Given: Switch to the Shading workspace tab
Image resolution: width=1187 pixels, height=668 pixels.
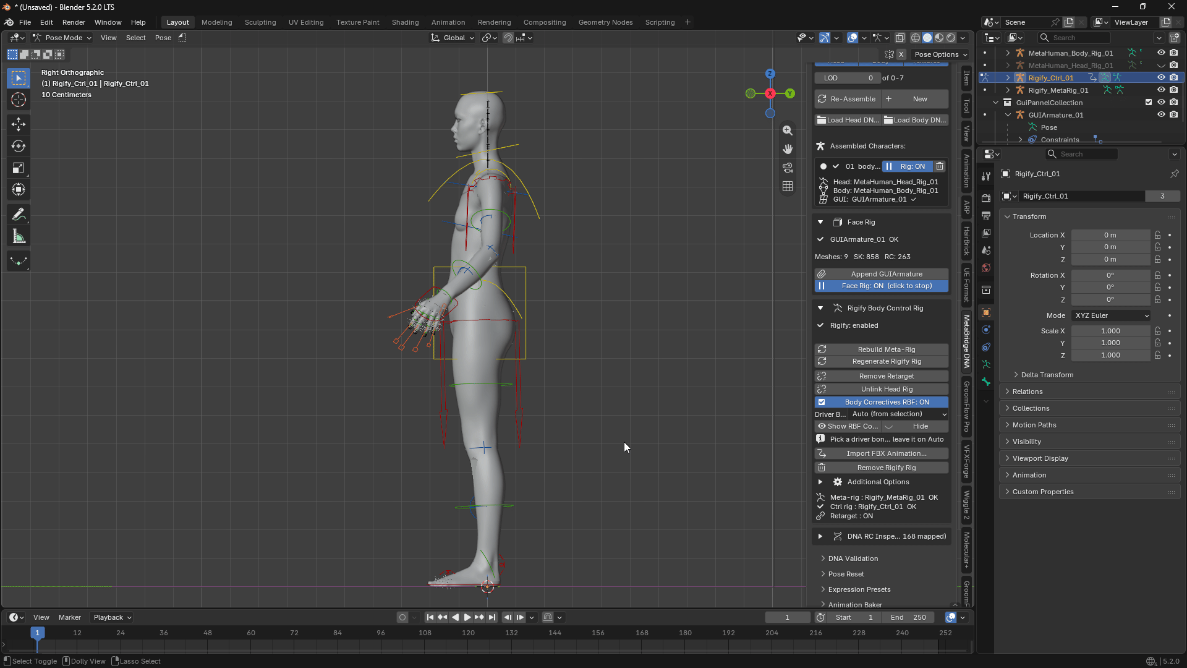Looking at the screenshot, I should pos(405,22).
